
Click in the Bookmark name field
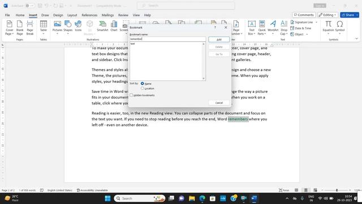coord(167,39)
